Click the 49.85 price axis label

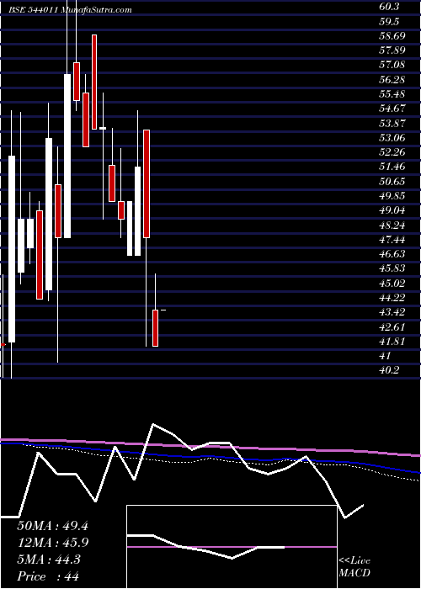point(394,196)
